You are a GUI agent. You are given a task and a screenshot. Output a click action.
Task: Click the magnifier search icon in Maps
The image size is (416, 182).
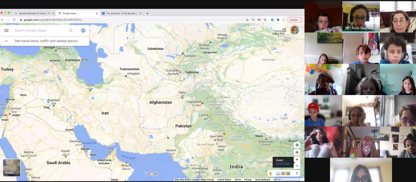[71, 31]
